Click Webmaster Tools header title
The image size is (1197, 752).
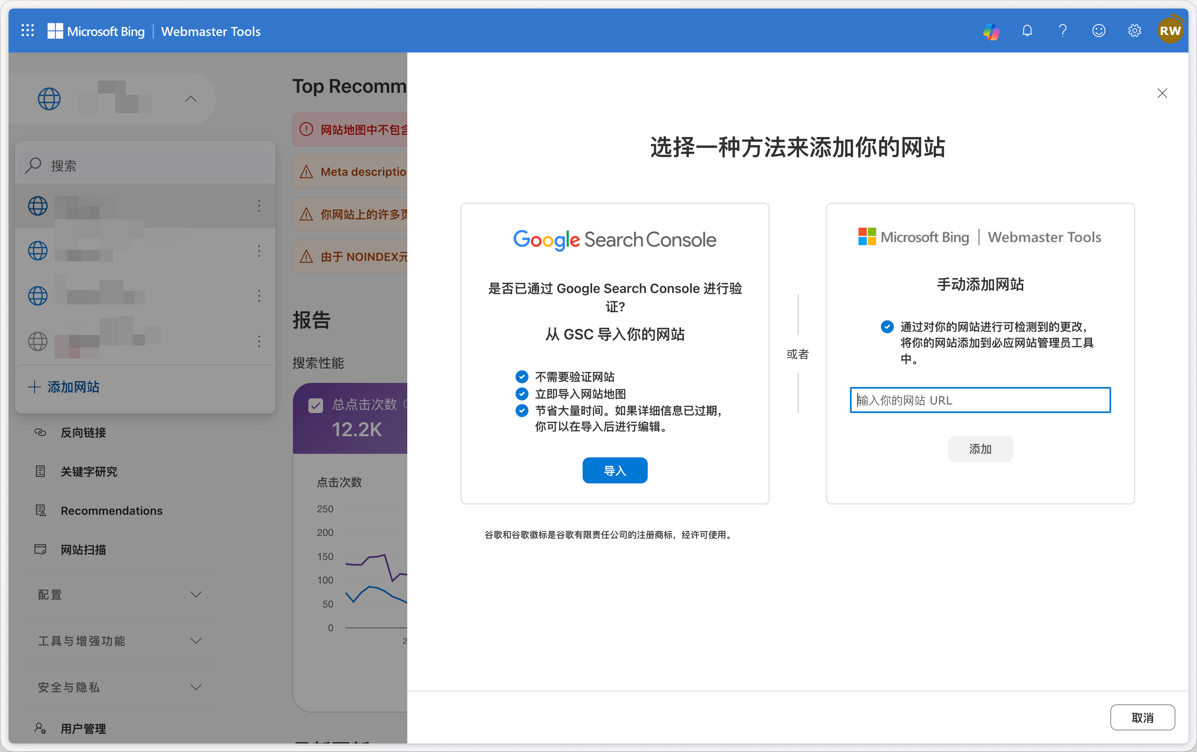pos(211,31)
